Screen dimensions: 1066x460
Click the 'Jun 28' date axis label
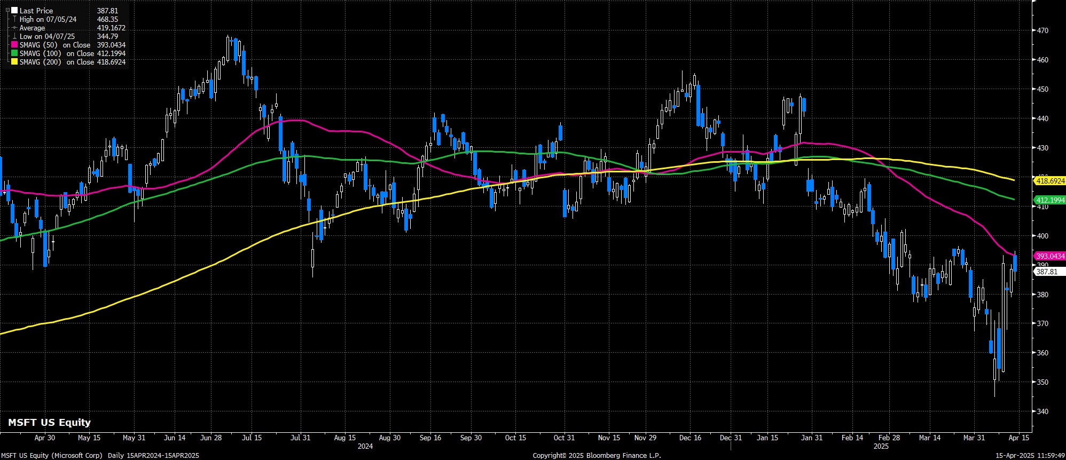[x=211, y=438]
